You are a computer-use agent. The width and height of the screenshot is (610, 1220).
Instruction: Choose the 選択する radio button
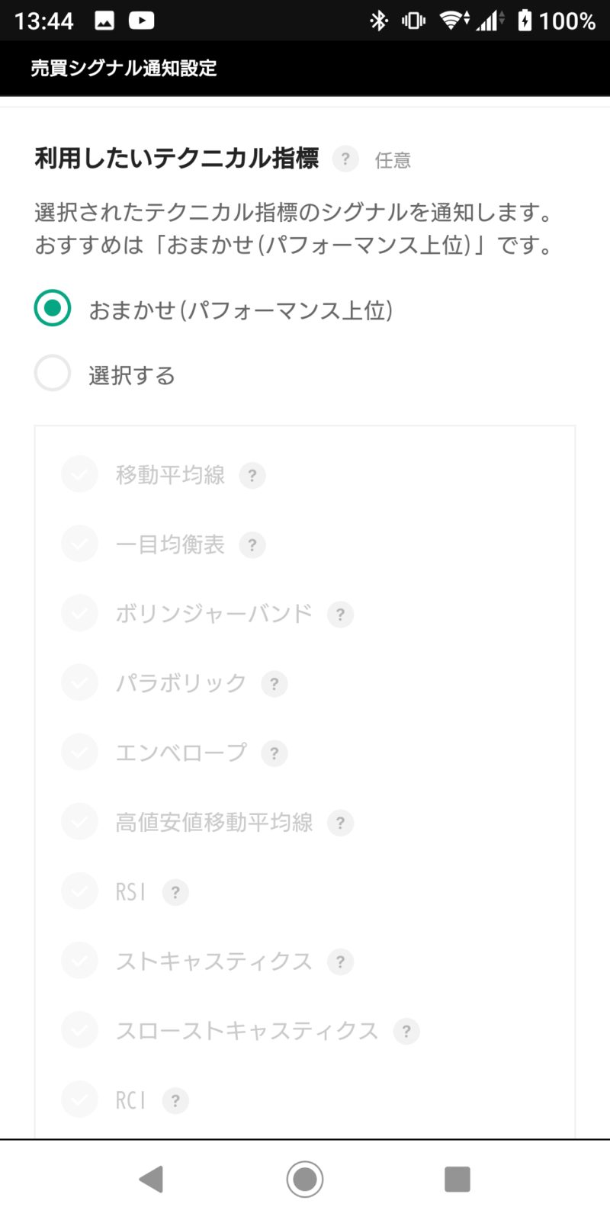pyautogui.click(x=53, y=374)
